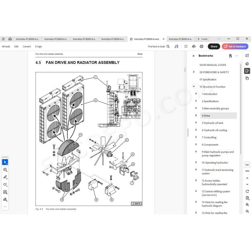Close the active Komatsu PC8000-6 tab
This screenshot has height=251, width=251.
point(164,39)
